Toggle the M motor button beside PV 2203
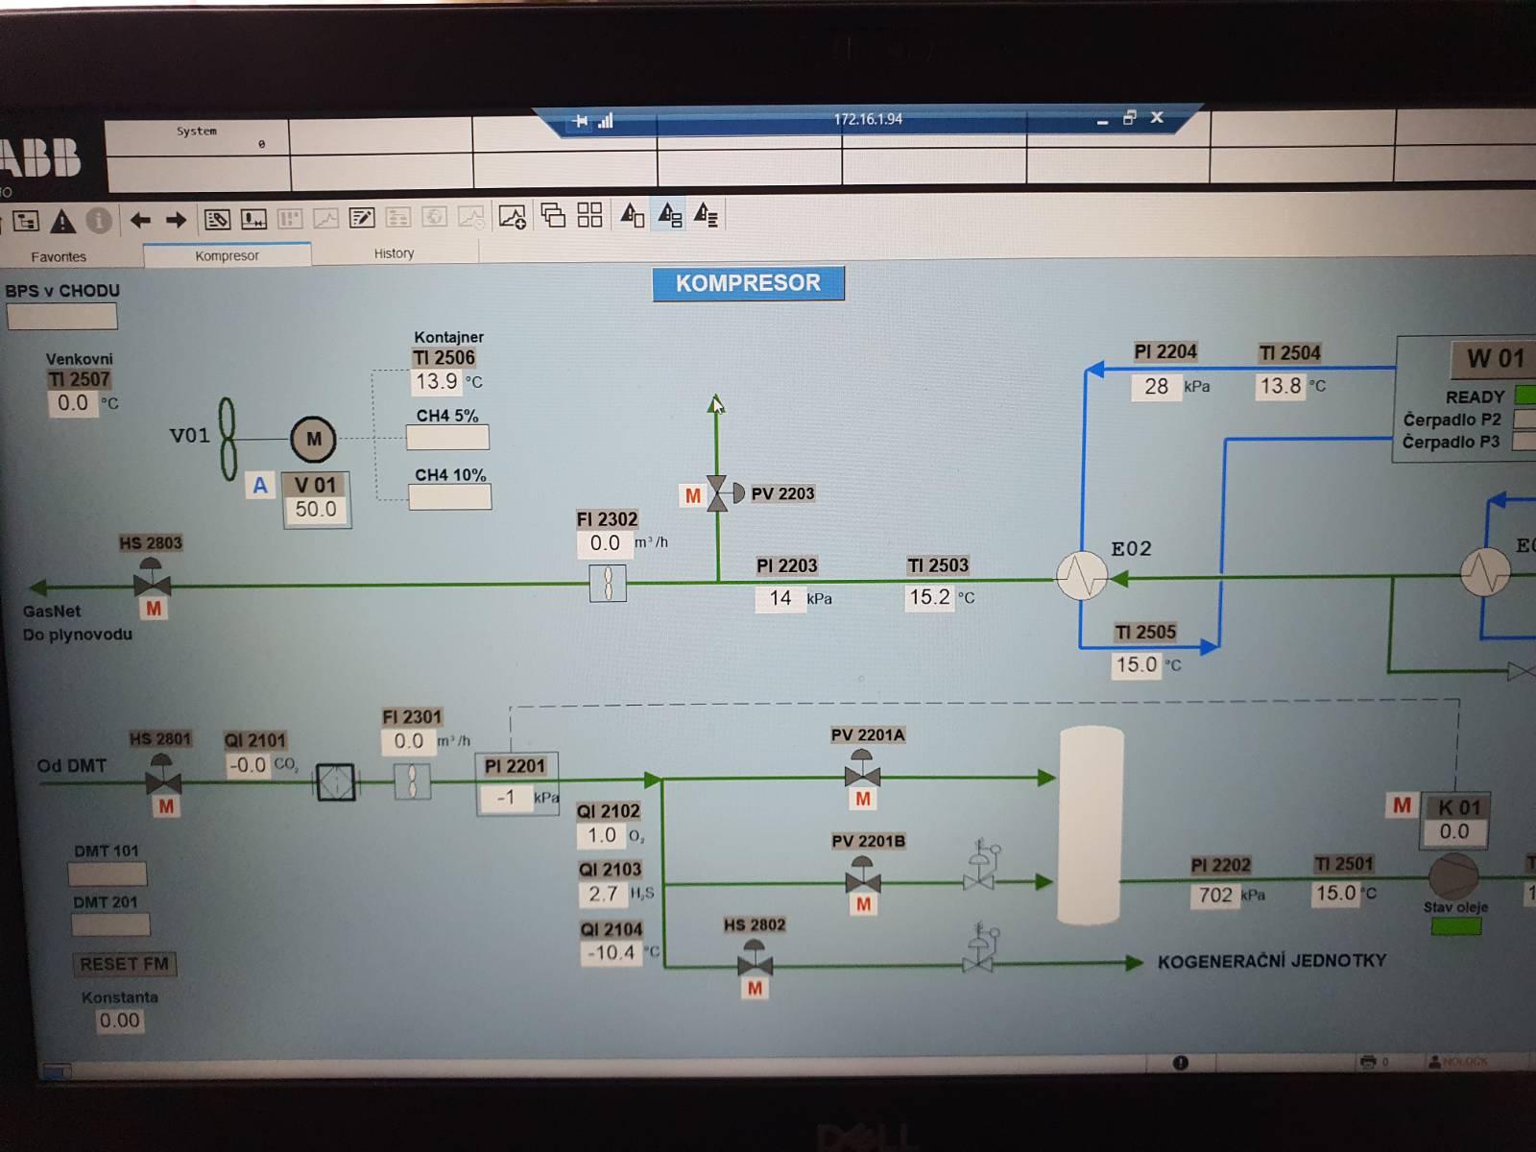The image size is (1536, 1152). click(693, 495)
